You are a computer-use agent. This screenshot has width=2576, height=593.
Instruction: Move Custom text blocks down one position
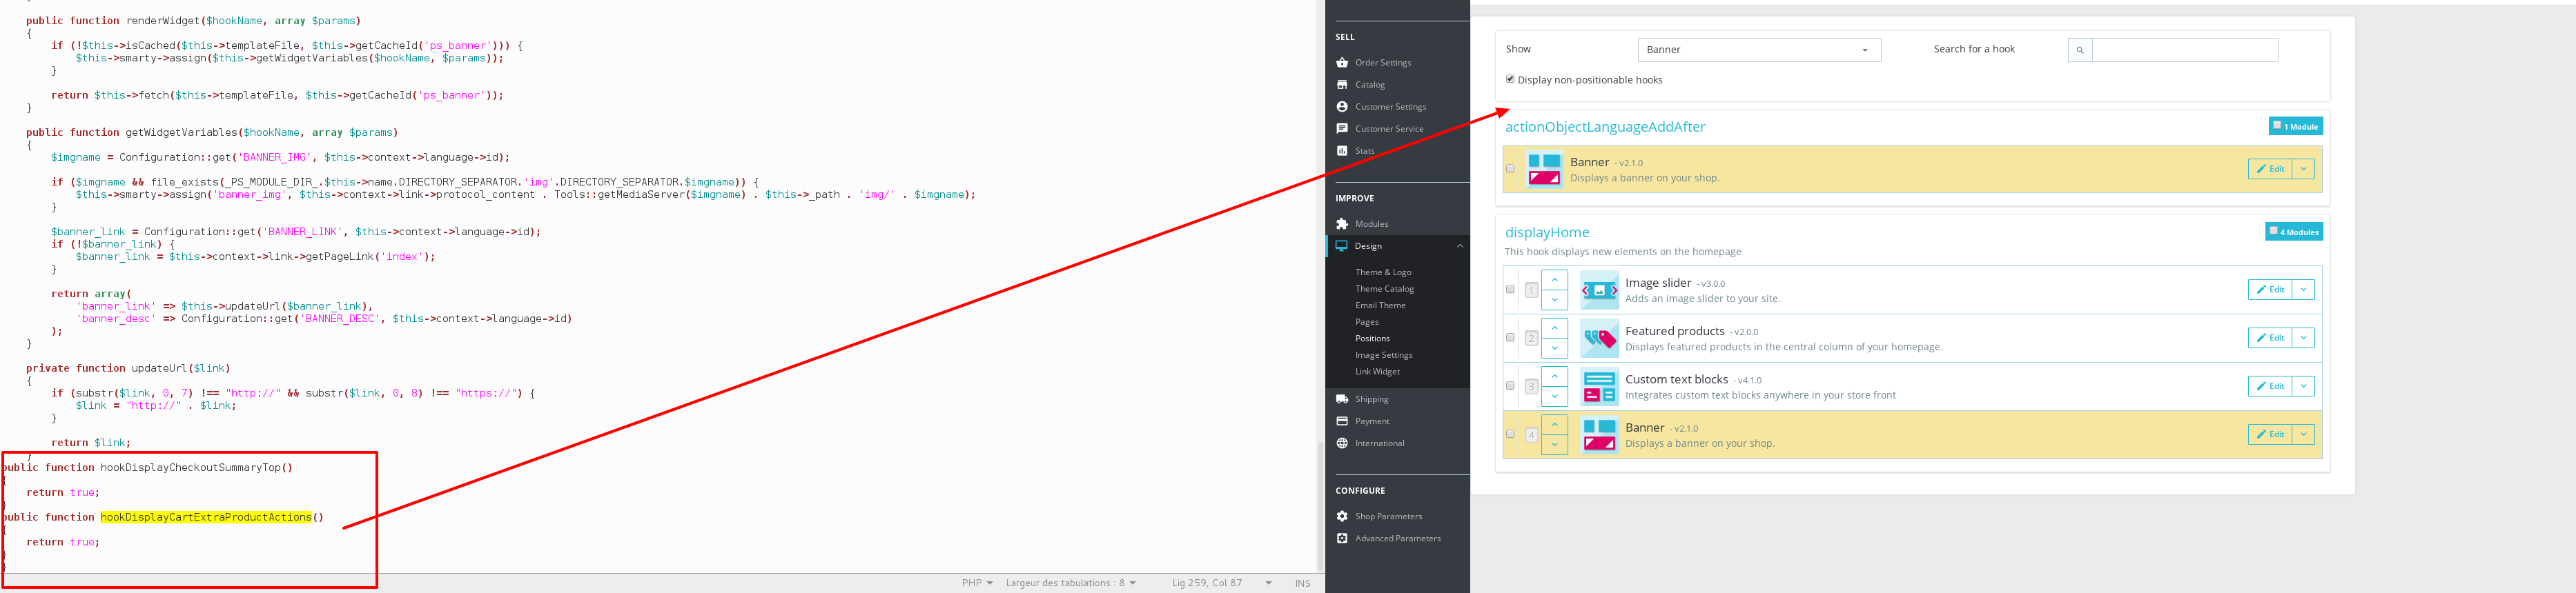pos(1554,395)
